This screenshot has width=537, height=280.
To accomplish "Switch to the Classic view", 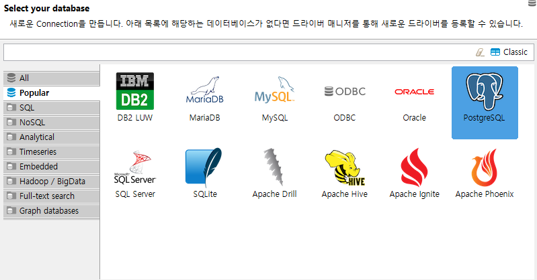I will 509,52.
